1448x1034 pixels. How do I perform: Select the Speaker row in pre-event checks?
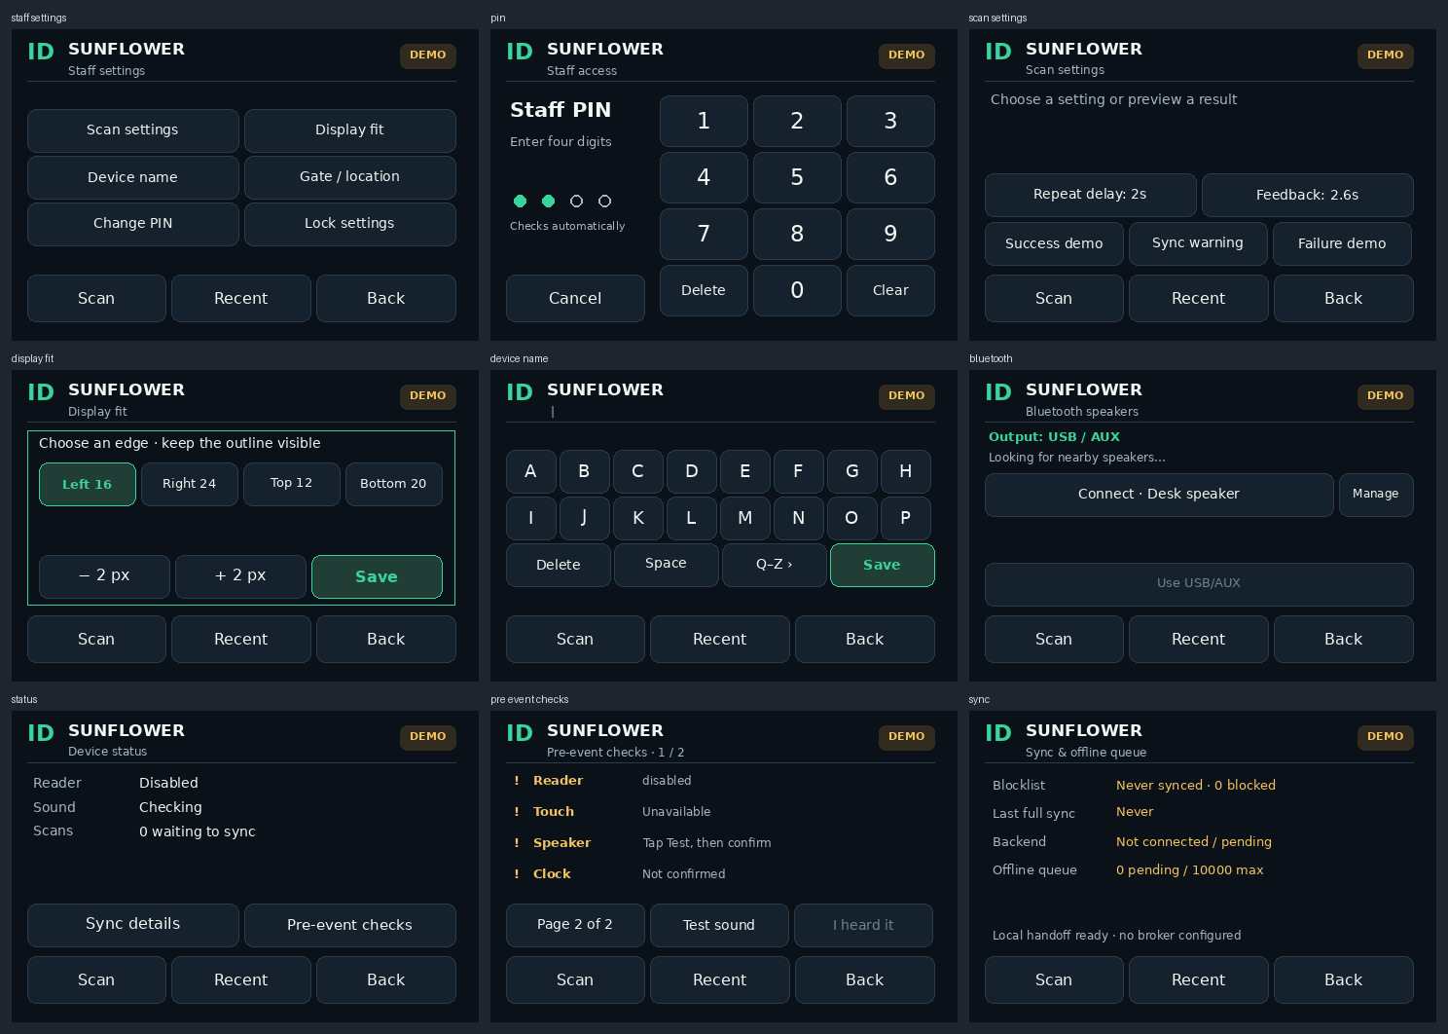(x=720, y=843)
